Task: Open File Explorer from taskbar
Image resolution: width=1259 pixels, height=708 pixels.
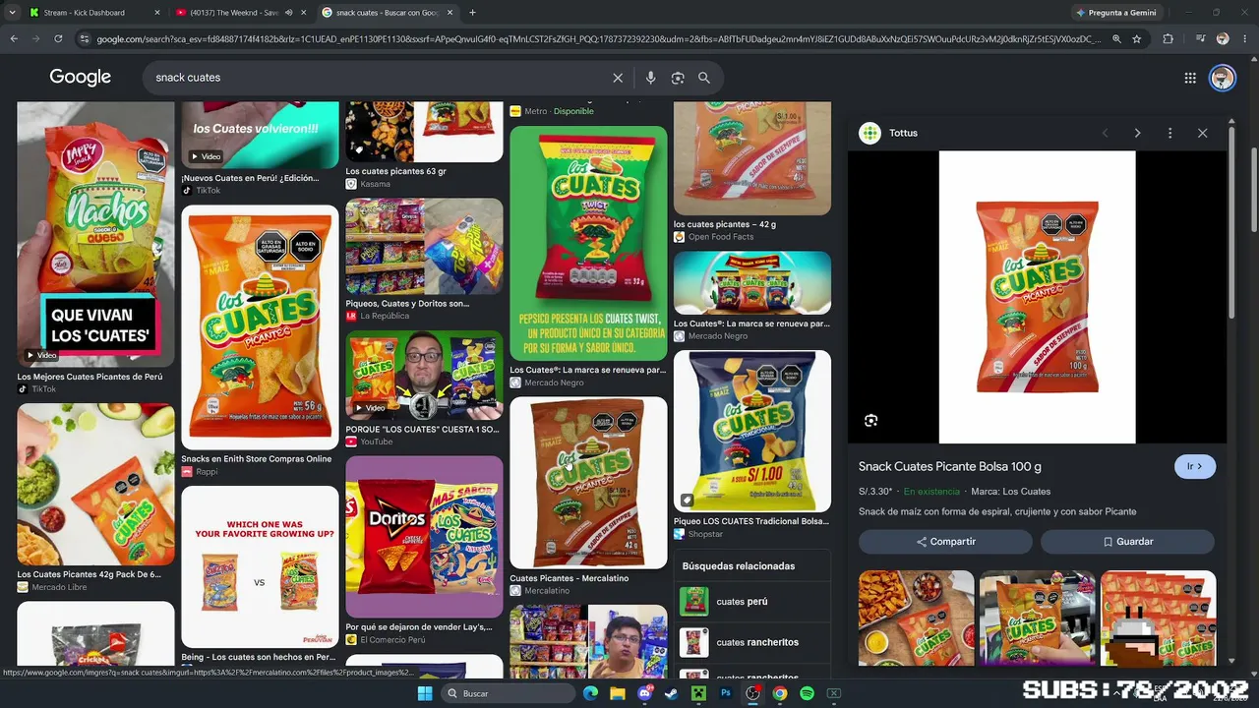Action: [618, 693]
